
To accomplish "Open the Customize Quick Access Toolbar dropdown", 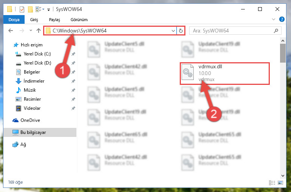I will pyautogui.click(x=48, y=9).
